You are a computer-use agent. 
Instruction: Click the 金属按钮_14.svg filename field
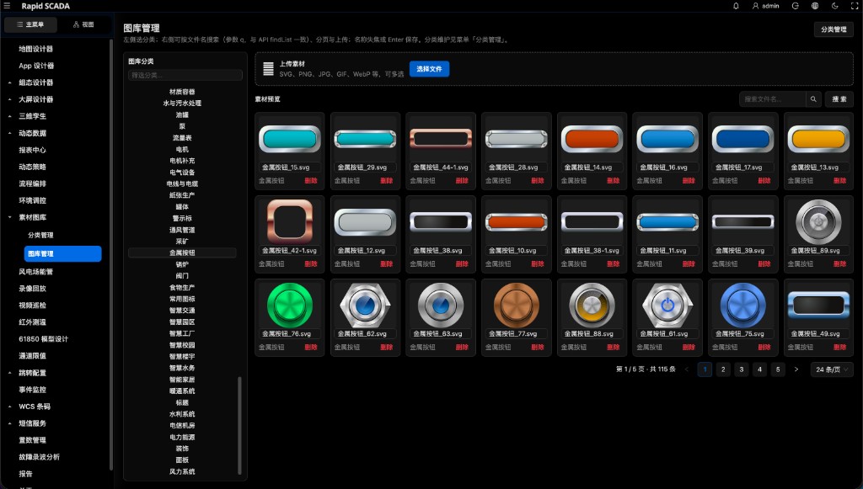click(592, 167)
